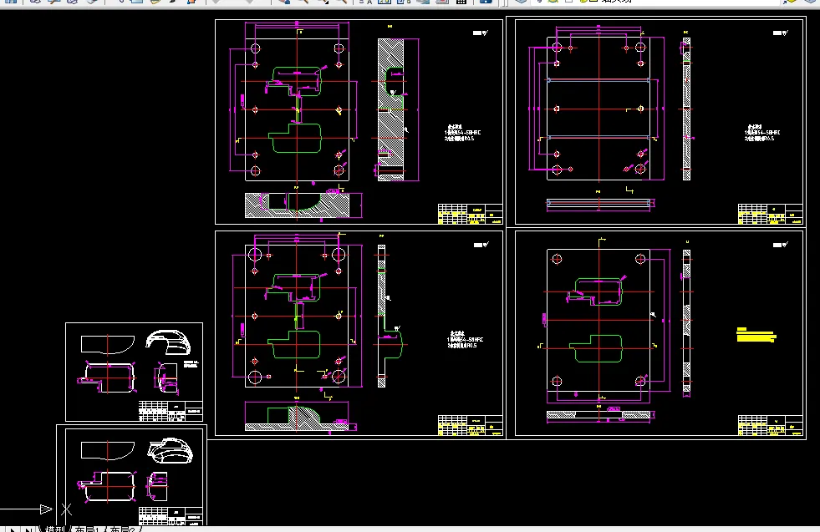
Task: Pick the lower green cavity outline in top-left sheet
Action: [x=295, y=138]
